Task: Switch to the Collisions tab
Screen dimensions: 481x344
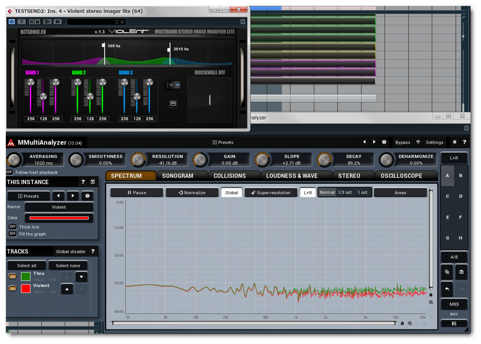Action: pos(230,176)
